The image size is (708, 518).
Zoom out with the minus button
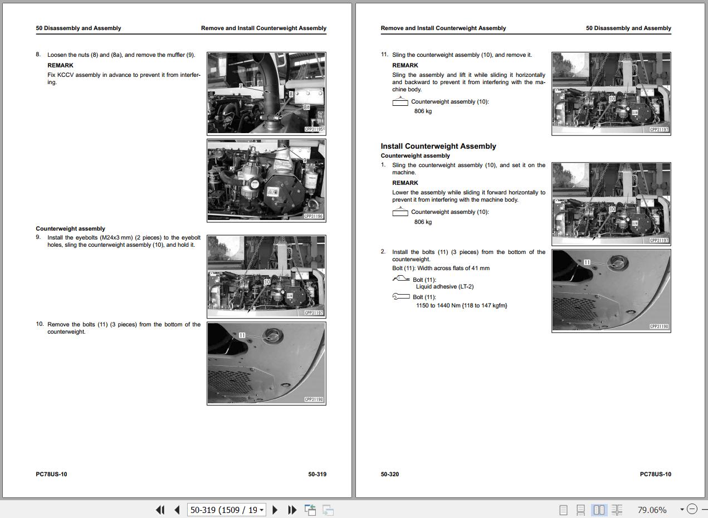692,509
